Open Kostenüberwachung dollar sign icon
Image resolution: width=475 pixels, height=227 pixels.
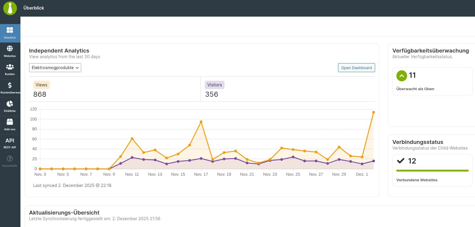coord(10,85)
